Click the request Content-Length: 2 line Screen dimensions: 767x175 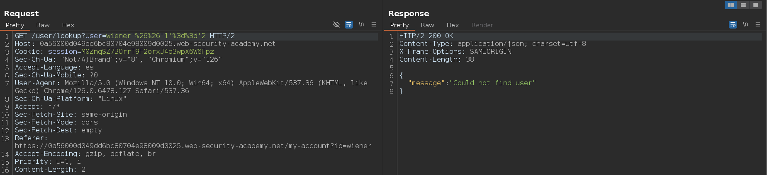click(50, 170)
